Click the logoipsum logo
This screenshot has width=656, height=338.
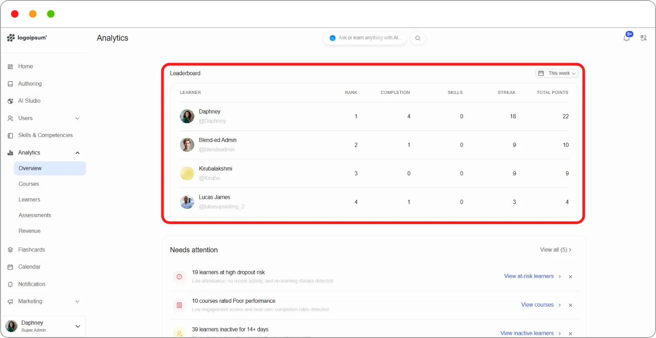27,38
